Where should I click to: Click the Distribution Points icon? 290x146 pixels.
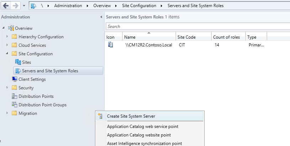[15, 96]
